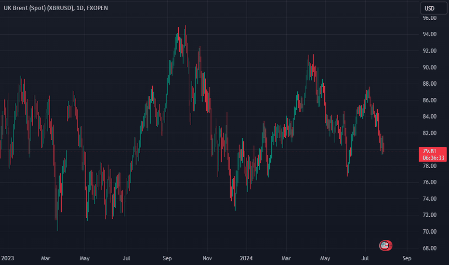Click the 84.00 price axis label

[x=430, y=117]
